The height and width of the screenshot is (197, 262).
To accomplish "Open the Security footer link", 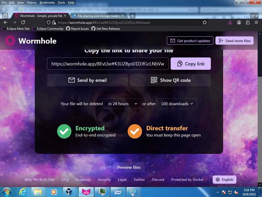I will (x=104, y=180).
